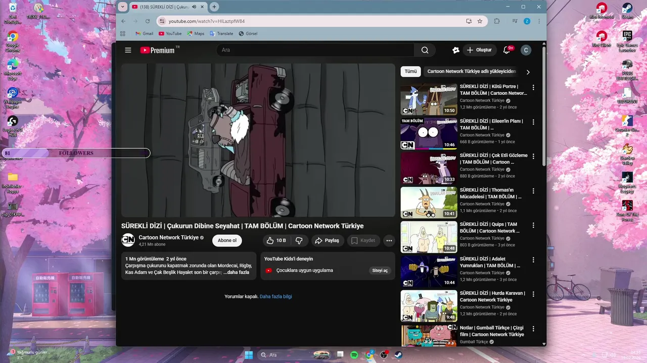647x363 pixels.
Task: Select Cartoon Network Türkiye adlı yükleyiciden chip
Action: click(x=472, y=72)
